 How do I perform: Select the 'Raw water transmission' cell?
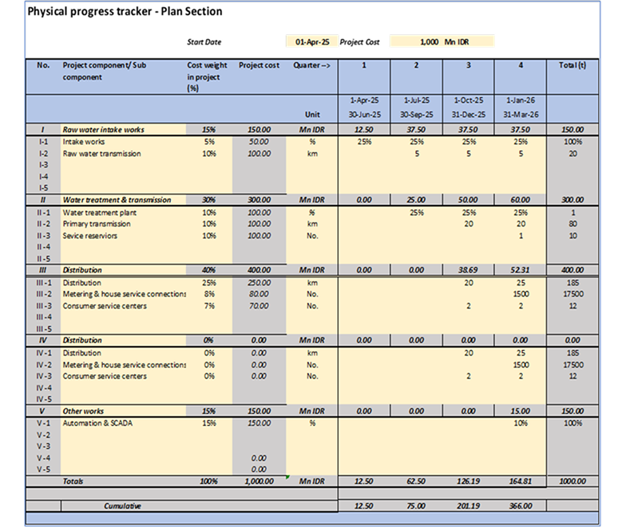(x=101, y=153)
